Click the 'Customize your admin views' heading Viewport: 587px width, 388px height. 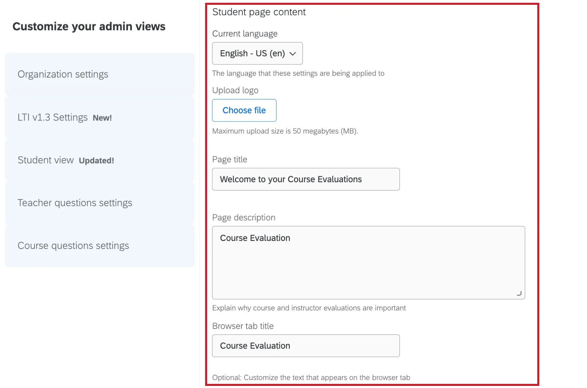pyautogui.click(x=89, y=26)
